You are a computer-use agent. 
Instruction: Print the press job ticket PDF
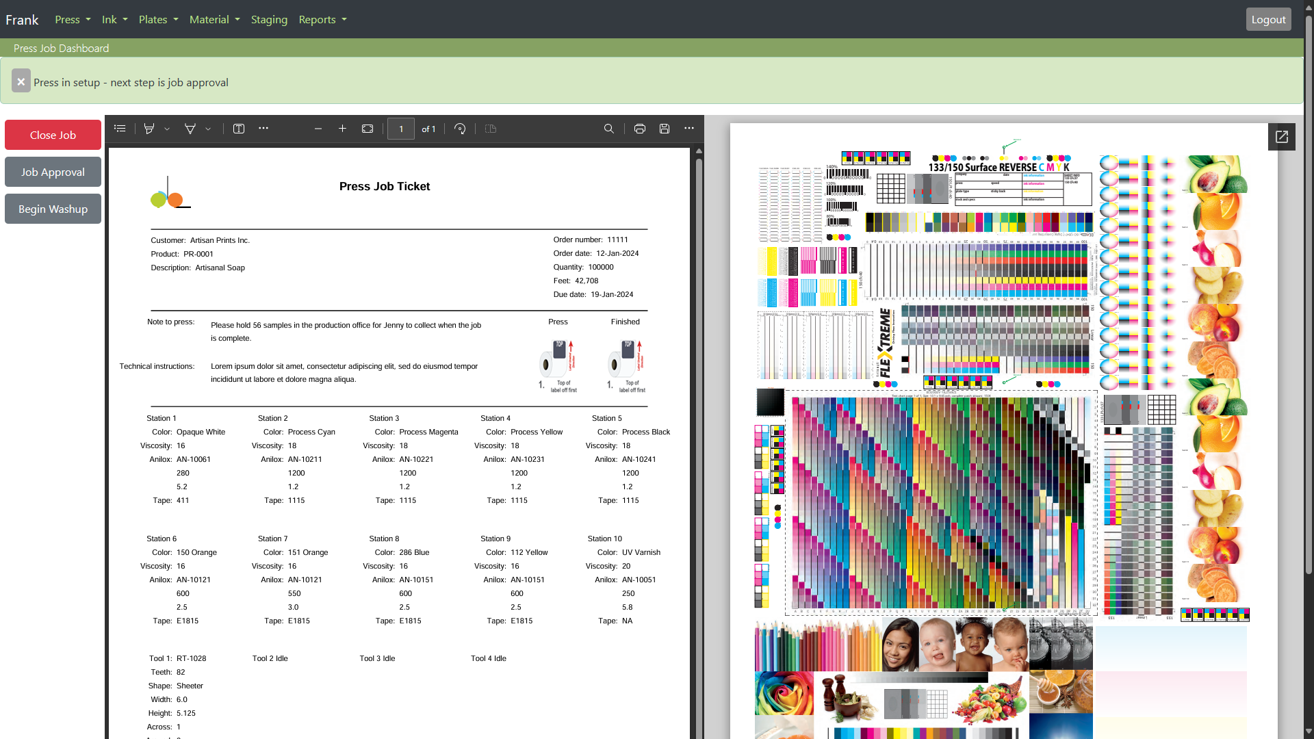pyautogui.click(x=640, y=129)
